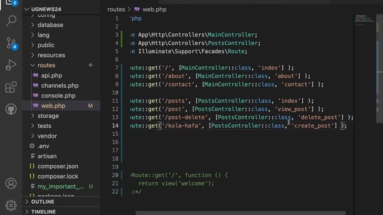Expand the lang folder
383x215 pixels.
[32, 35]
